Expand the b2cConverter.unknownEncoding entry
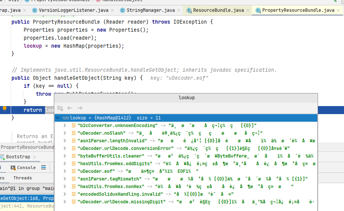The height and width of the screenshot is (211, 344). pos(65,126)
